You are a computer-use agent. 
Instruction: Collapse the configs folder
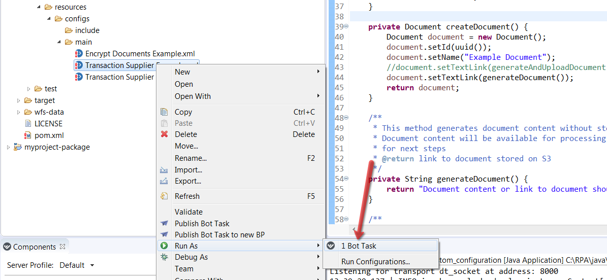point(49,19)
